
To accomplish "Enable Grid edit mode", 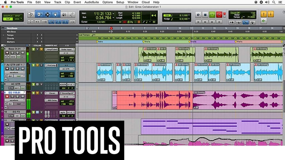I will pos(18,19).
